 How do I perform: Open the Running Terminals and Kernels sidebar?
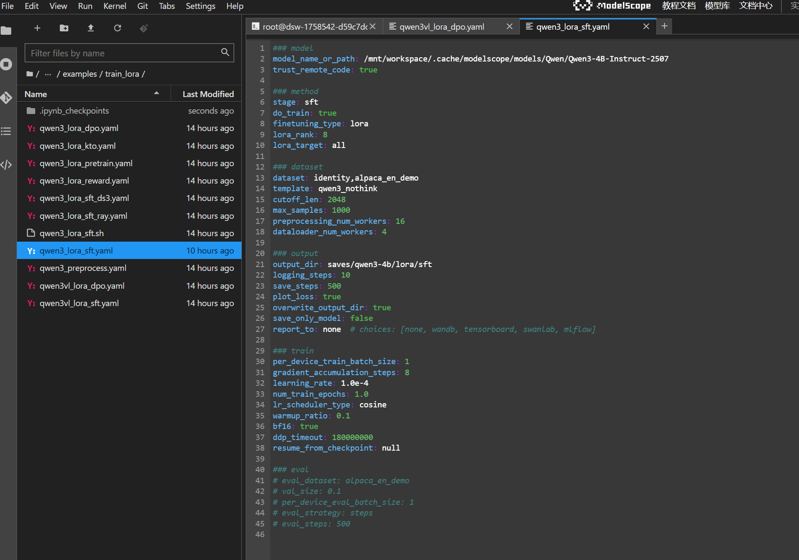pos(6,64)
